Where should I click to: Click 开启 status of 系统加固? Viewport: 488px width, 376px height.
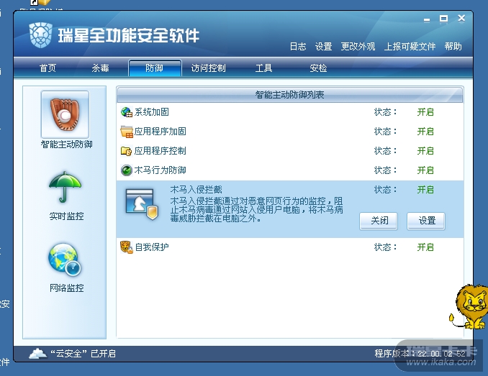pyautogui.click(x=425, y=112)
